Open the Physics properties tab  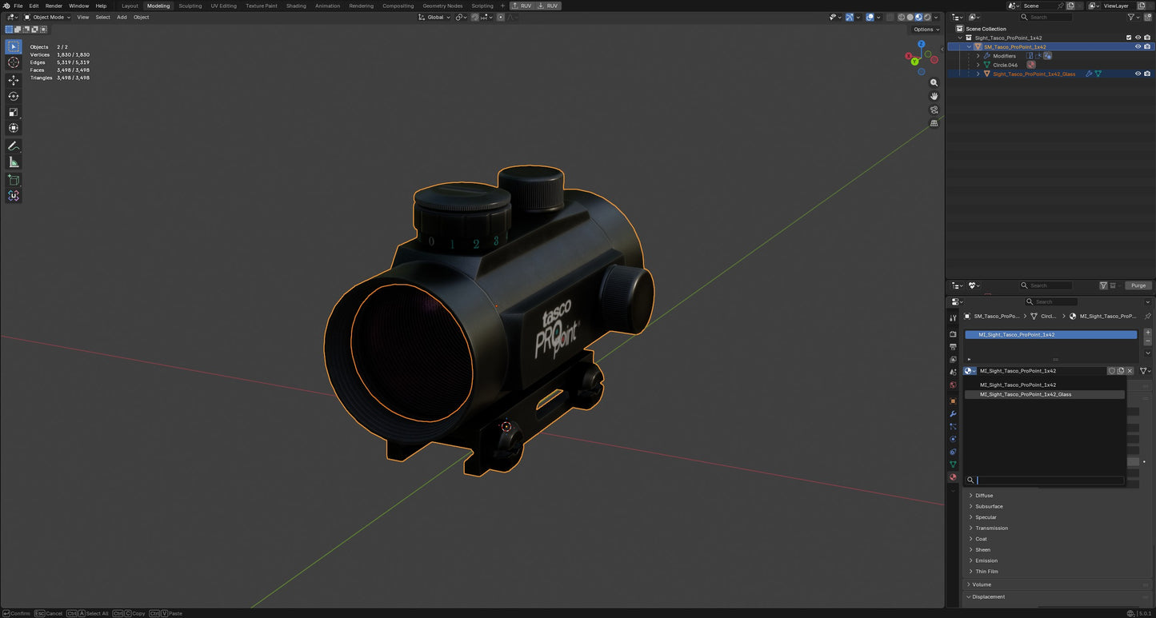click(953, 440)
